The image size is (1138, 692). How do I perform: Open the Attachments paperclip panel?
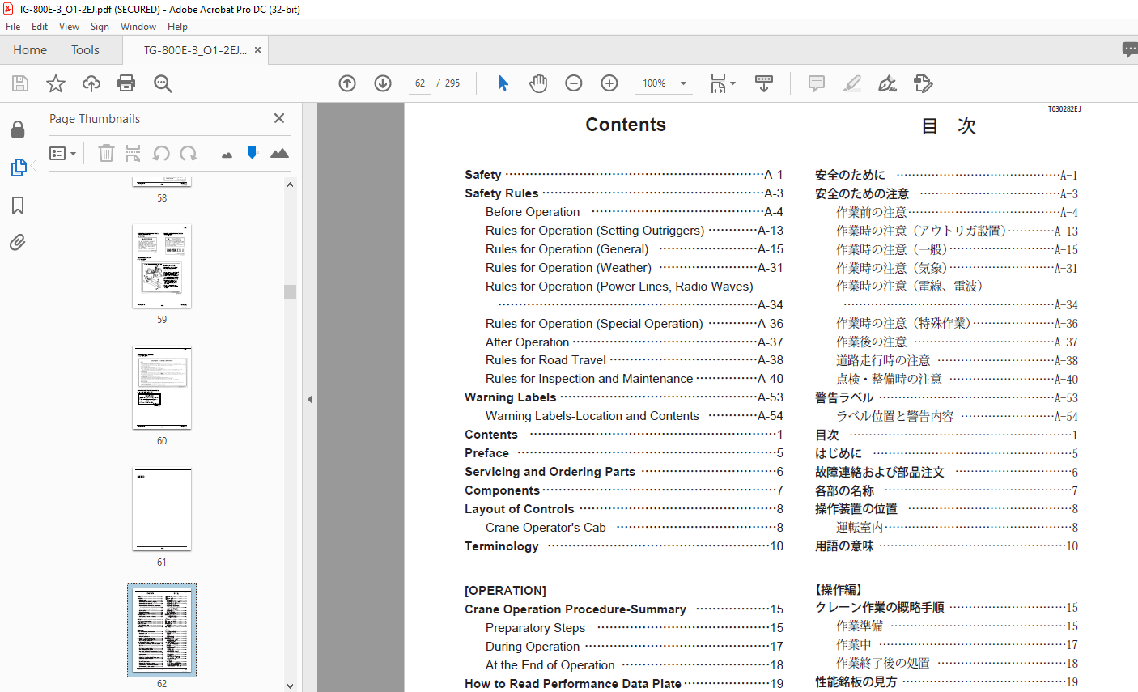[18, 242]
